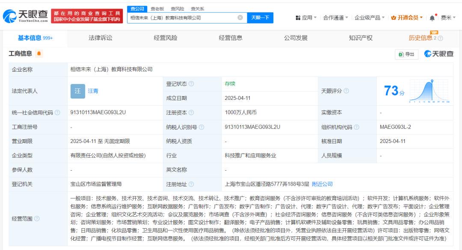Click help icon beside 组织机构代码
The height and width of the screenshot is (250, 462).
point(356,127)
